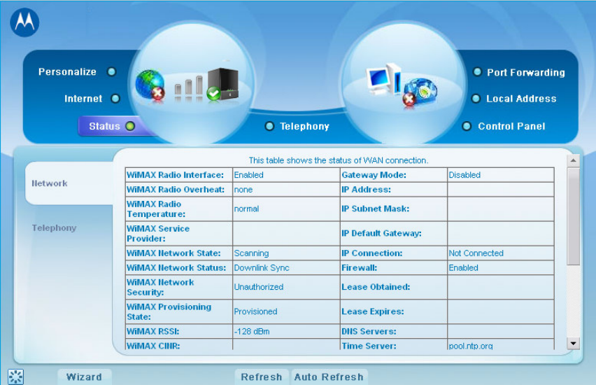Screen dimensions: 596x385
Task: Click the 'pool.ntp.org' time server value
Action: point(471,346)
